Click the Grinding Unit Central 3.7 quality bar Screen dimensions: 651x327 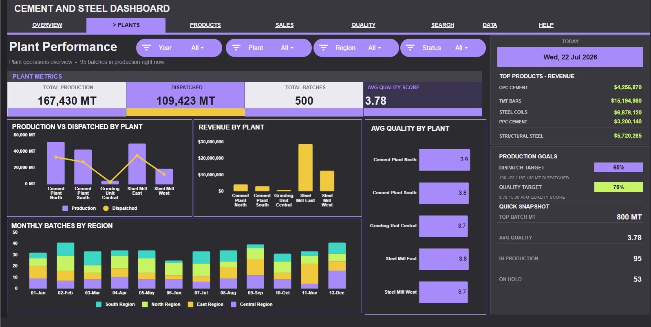(x=443, y=226)
